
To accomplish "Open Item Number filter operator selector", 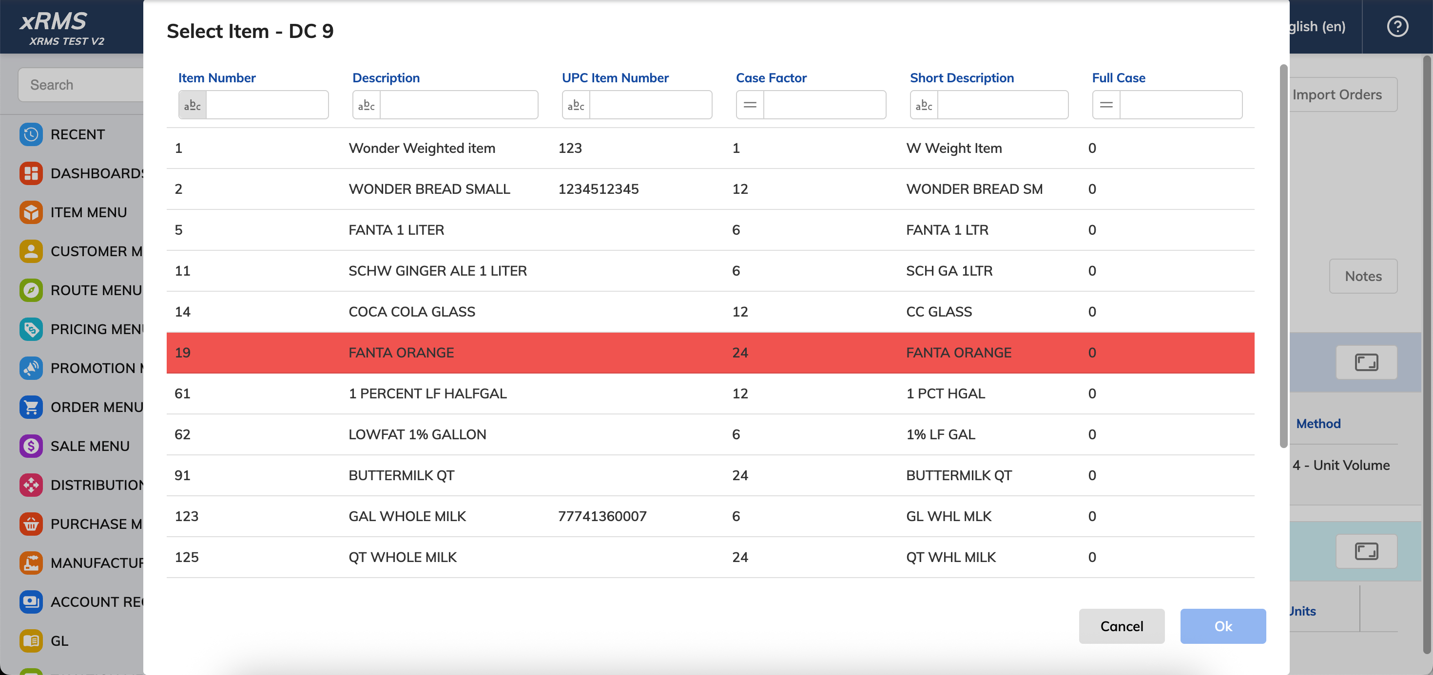I will pyautogui.click(x=193, y=105).
